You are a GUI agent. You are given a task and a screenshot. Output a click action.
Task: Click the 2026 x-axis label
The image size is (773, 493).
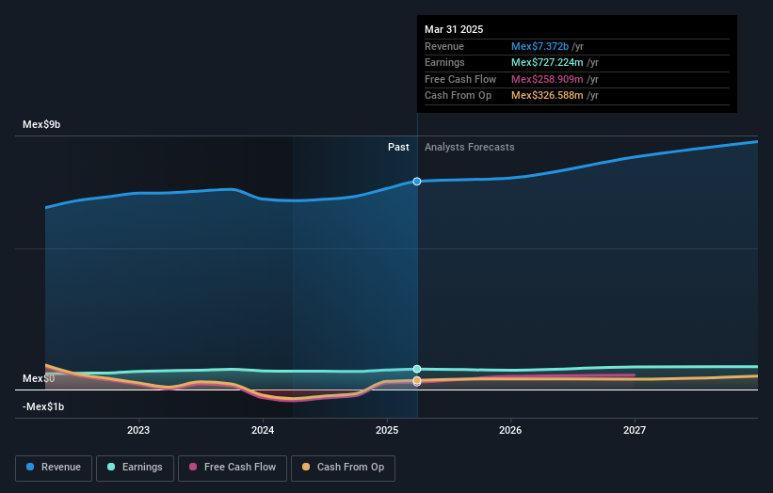coord(510,431)
